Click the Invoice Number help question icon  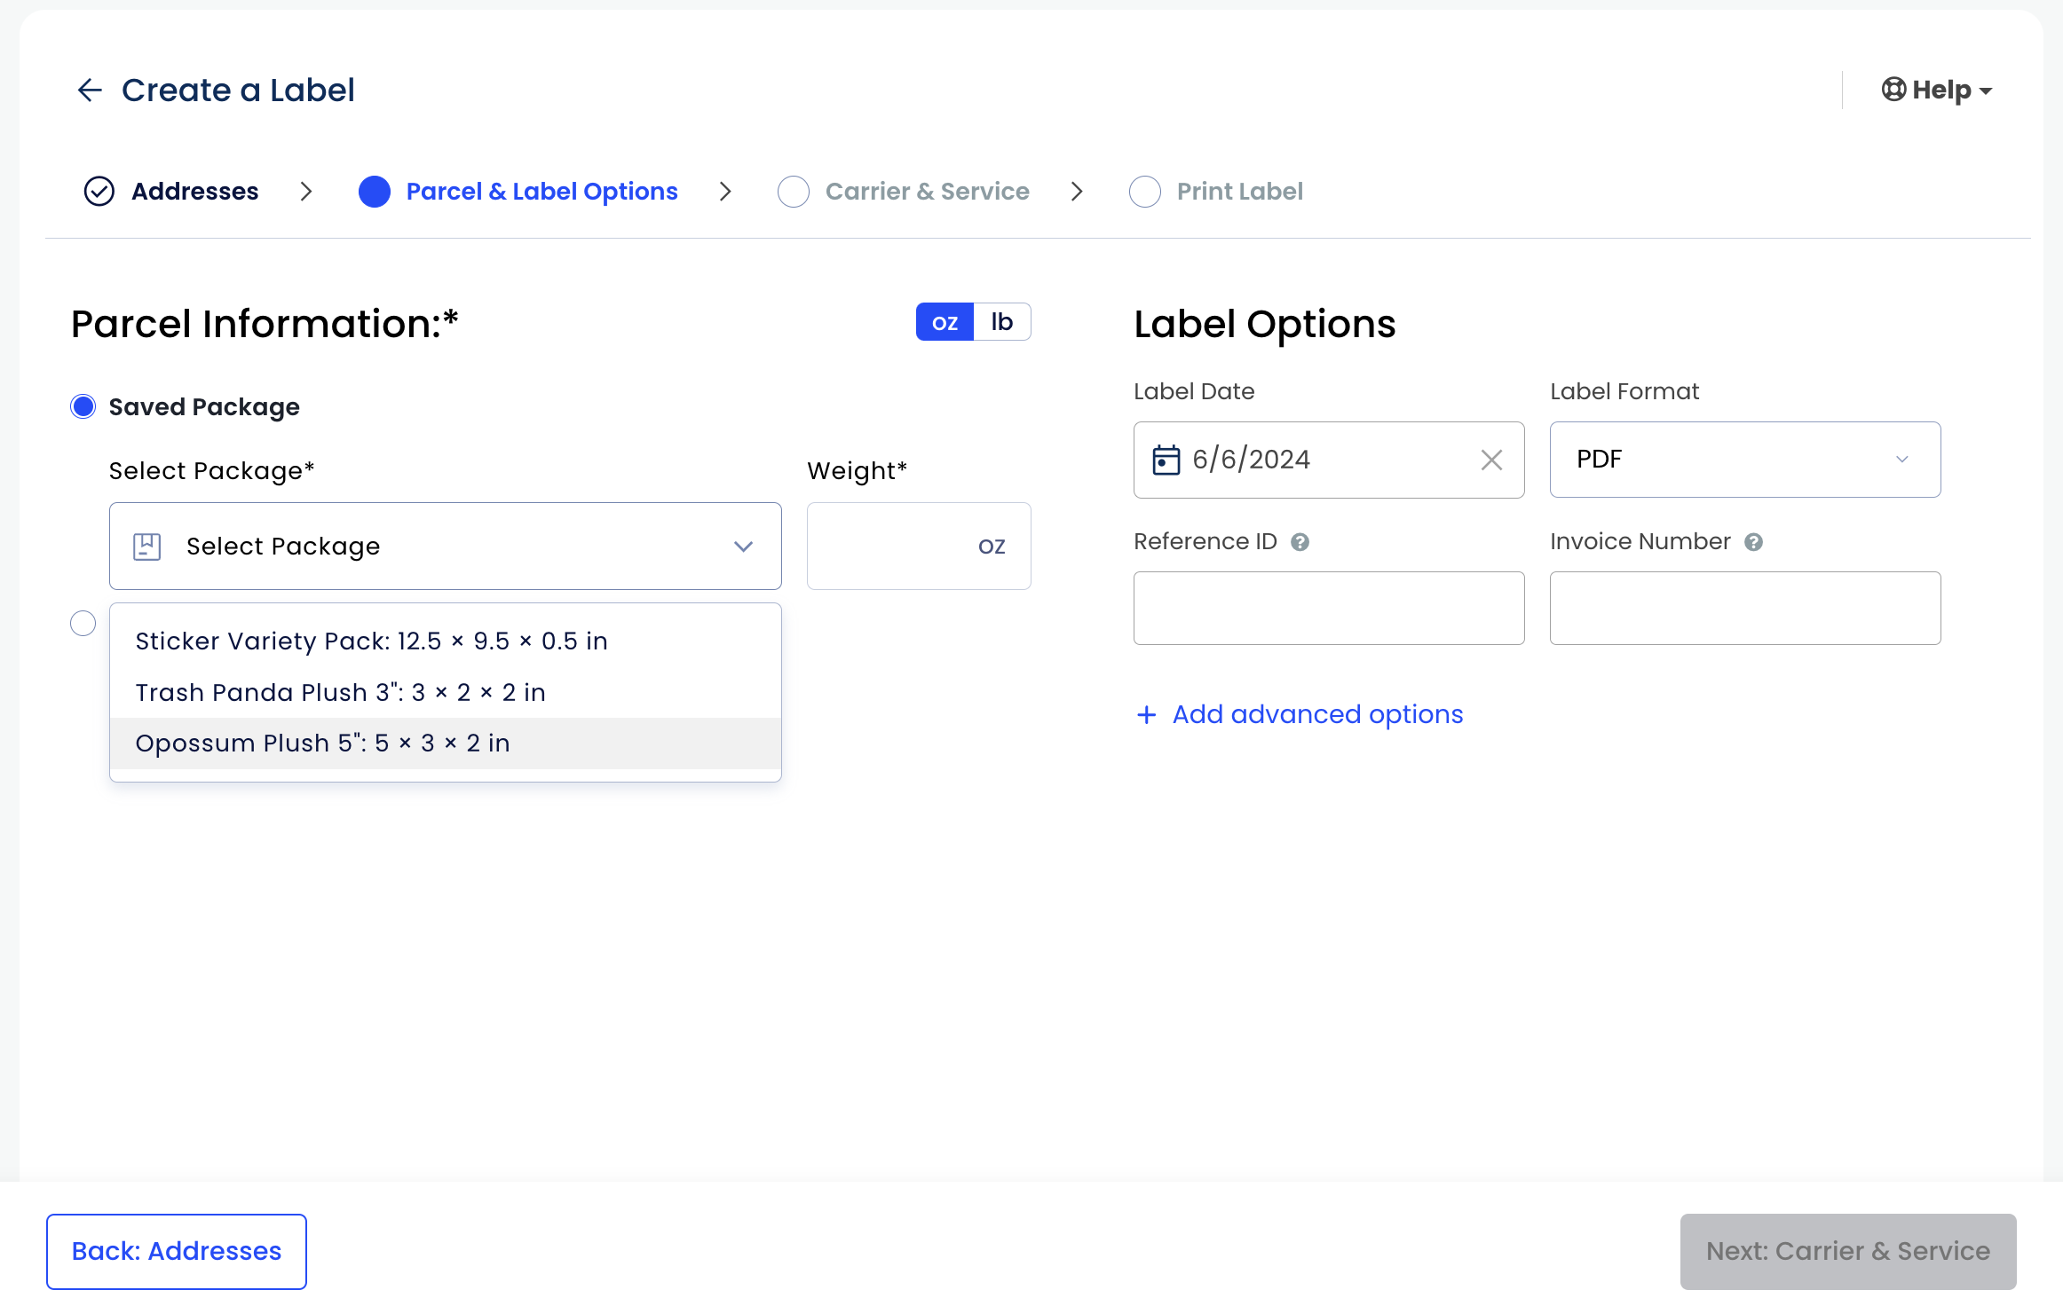tap(1753, 542)
